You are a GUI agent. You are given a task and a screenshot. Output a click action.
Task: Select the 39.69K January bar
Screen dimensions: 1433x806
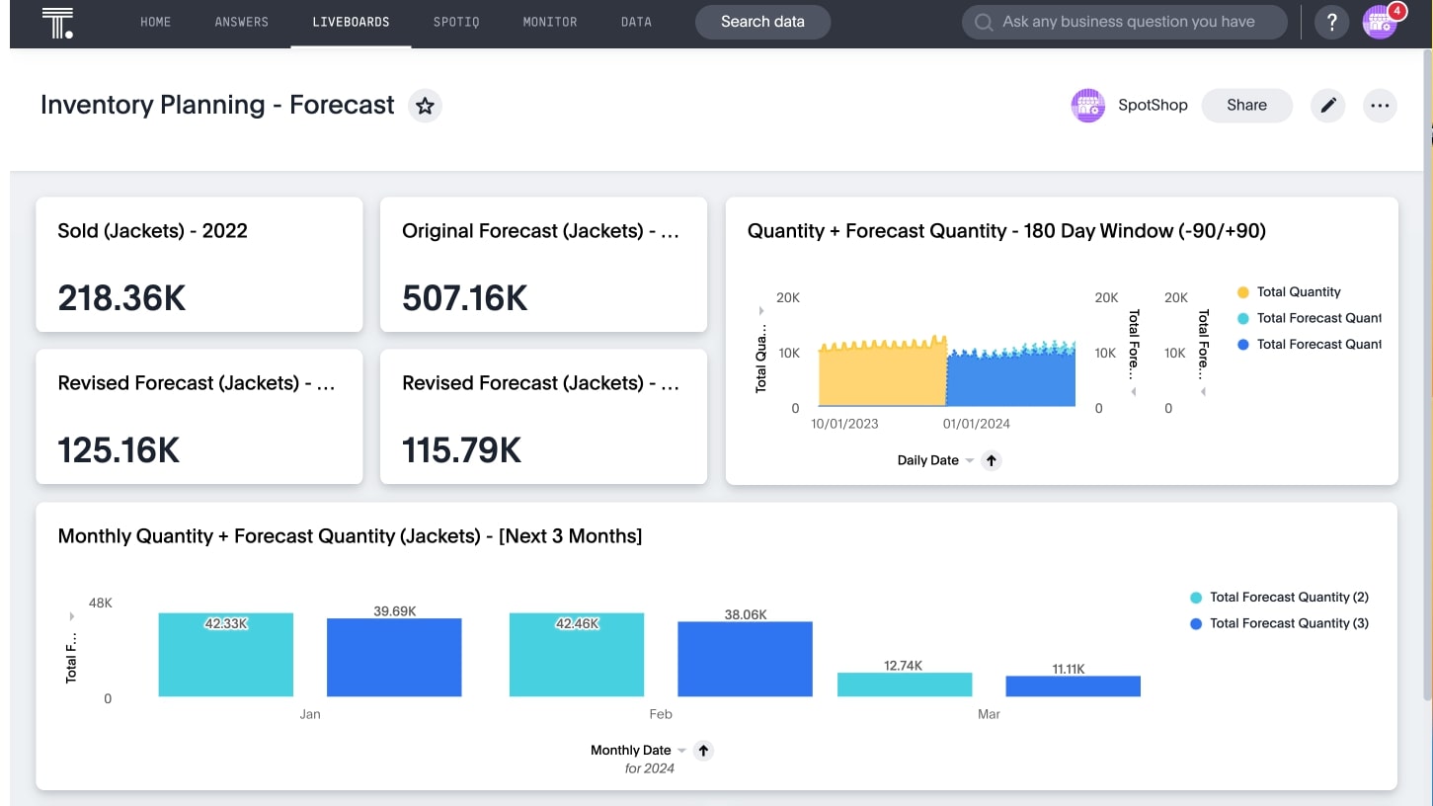coord(394,658)
